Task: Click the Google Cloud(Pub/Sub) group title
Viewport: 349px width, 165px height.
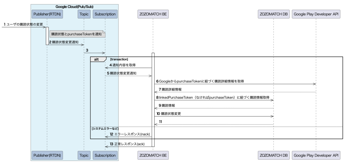Action: click(74, 6)
